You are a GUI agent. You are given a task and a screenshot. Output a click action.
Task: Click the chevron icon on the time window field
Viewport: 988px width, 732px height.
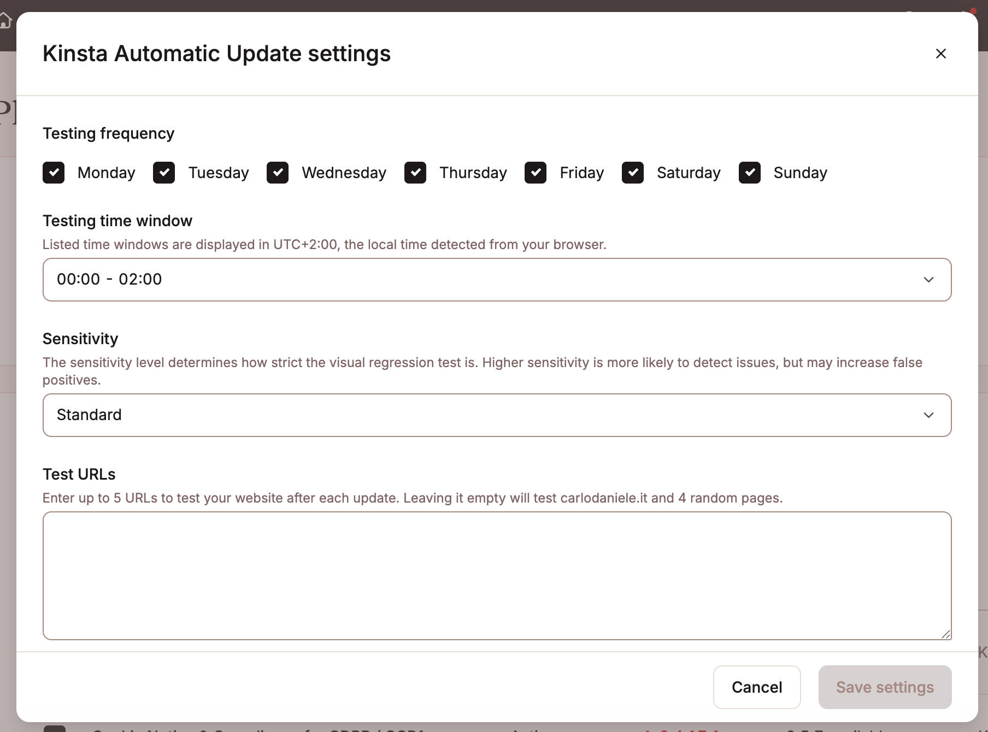coord(929,279)
